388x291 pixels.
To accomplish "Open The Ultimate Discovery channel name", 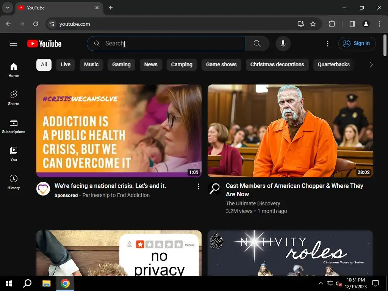I will click(x=253, y=203).
